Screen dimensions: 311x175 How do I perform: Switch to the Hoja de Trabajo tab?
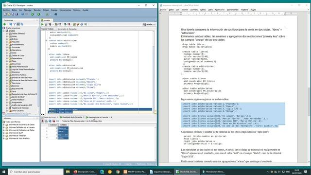pyautogui.click(x=48, y=29)
